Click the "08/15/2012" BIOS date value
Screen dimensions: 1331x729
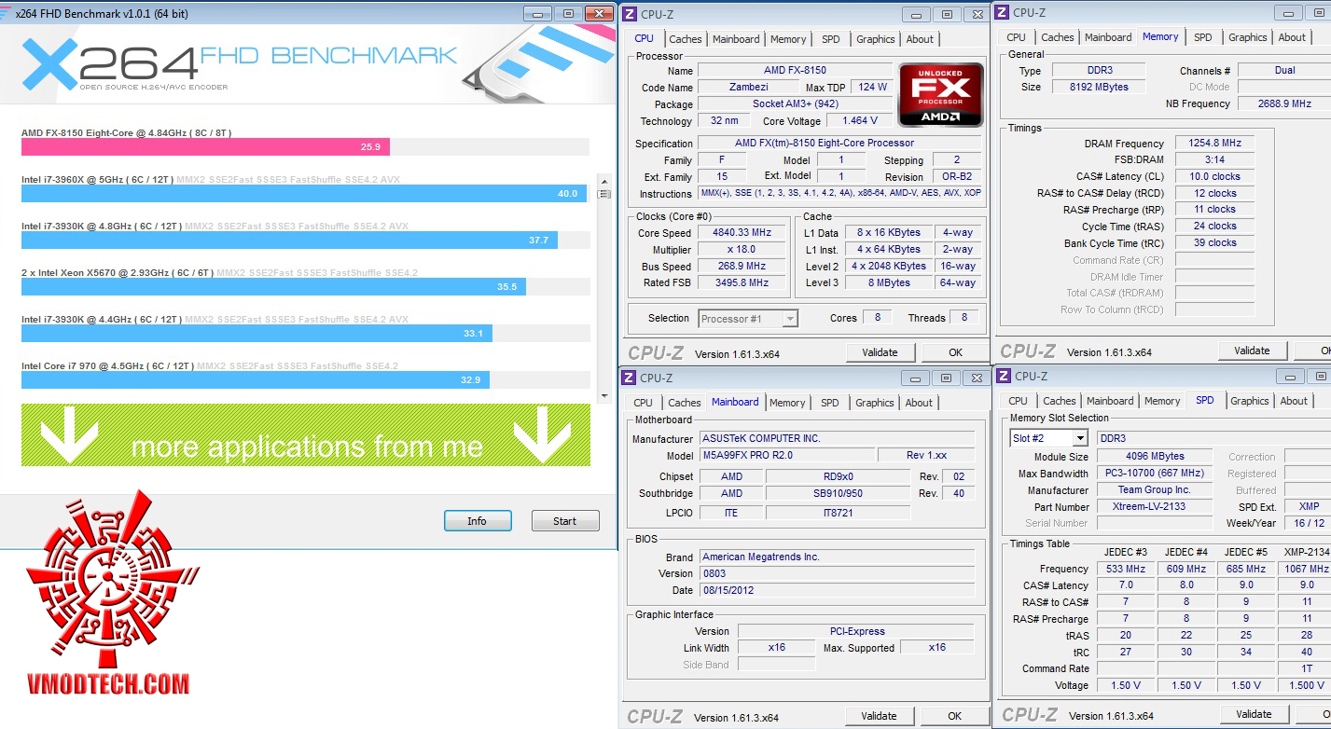pyautogui.click(x=838, y=590)
